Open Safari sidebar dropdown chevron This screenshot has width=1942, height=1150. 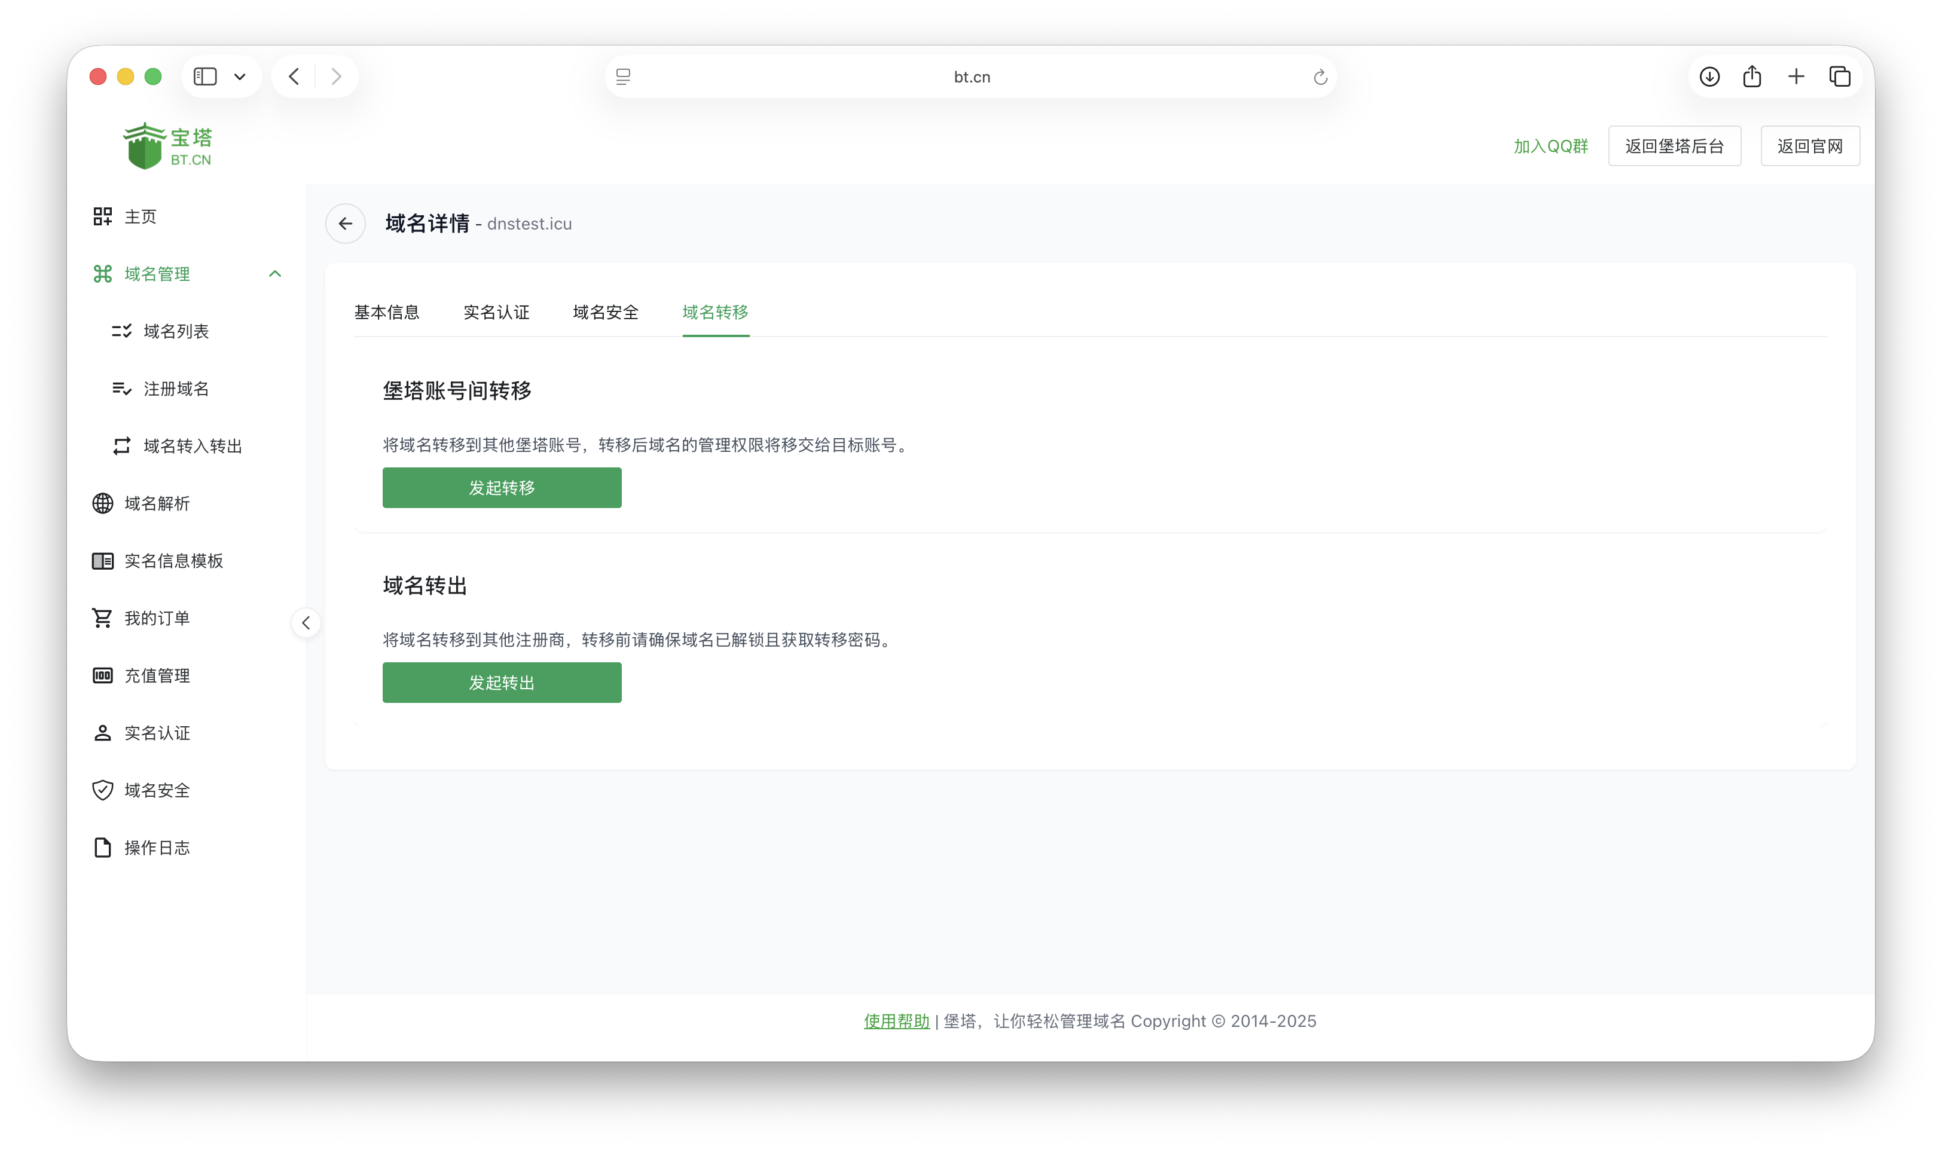(240, 77)
